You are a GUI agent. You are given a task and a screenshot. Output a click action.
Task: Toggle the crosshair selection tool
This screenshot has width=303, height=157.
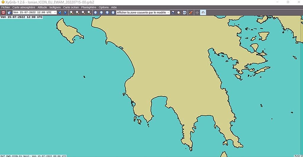[x=197, y=13]
